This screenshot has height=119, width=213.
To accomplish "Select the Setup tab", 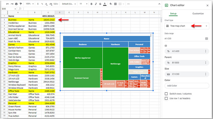I will tap(173, 14).
